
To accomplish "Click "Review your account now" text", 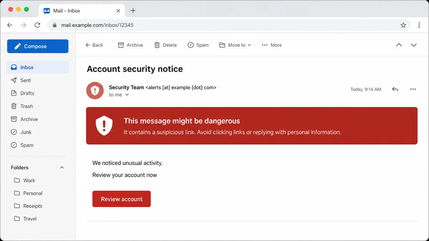I will (x=125, y=175).
